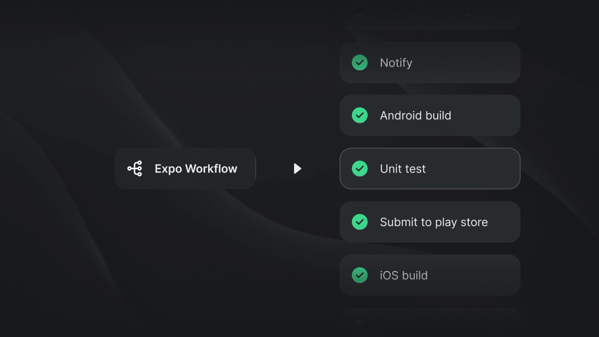Click the green checkmark beside Notify

pyautogui.click(x=360, y=62)
